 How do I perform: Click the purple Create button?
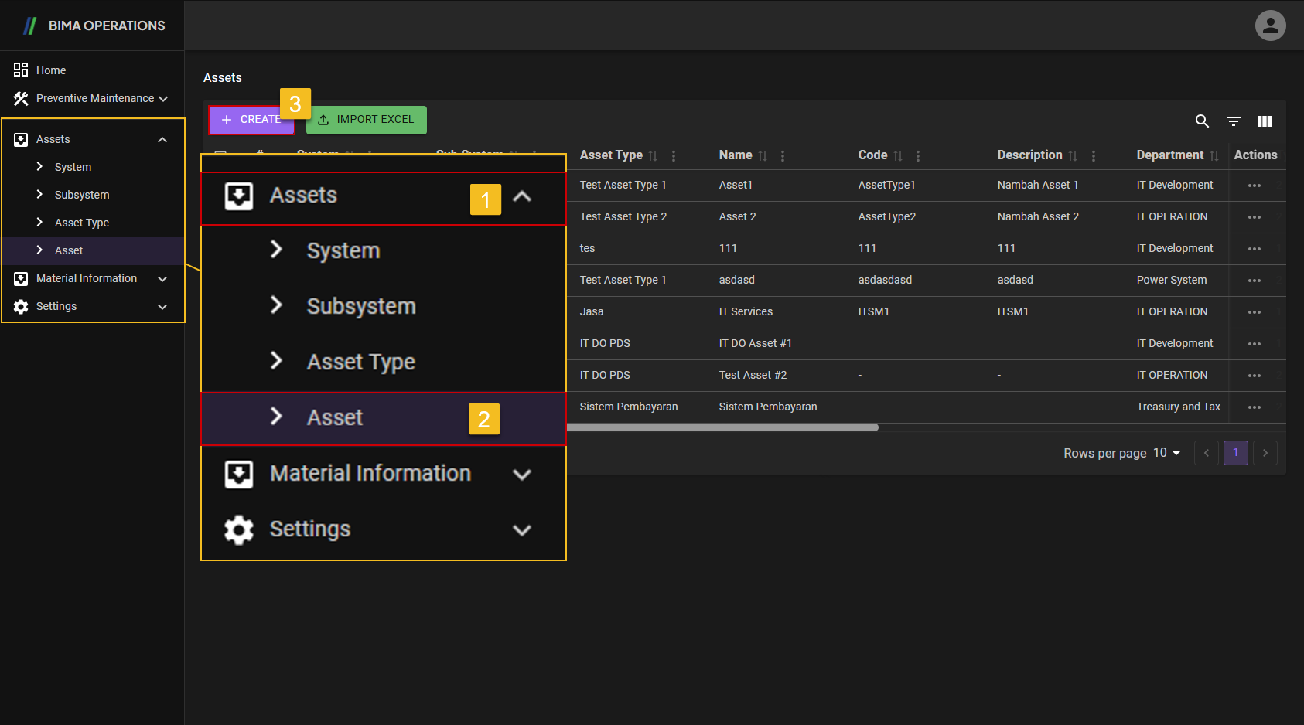250,120
